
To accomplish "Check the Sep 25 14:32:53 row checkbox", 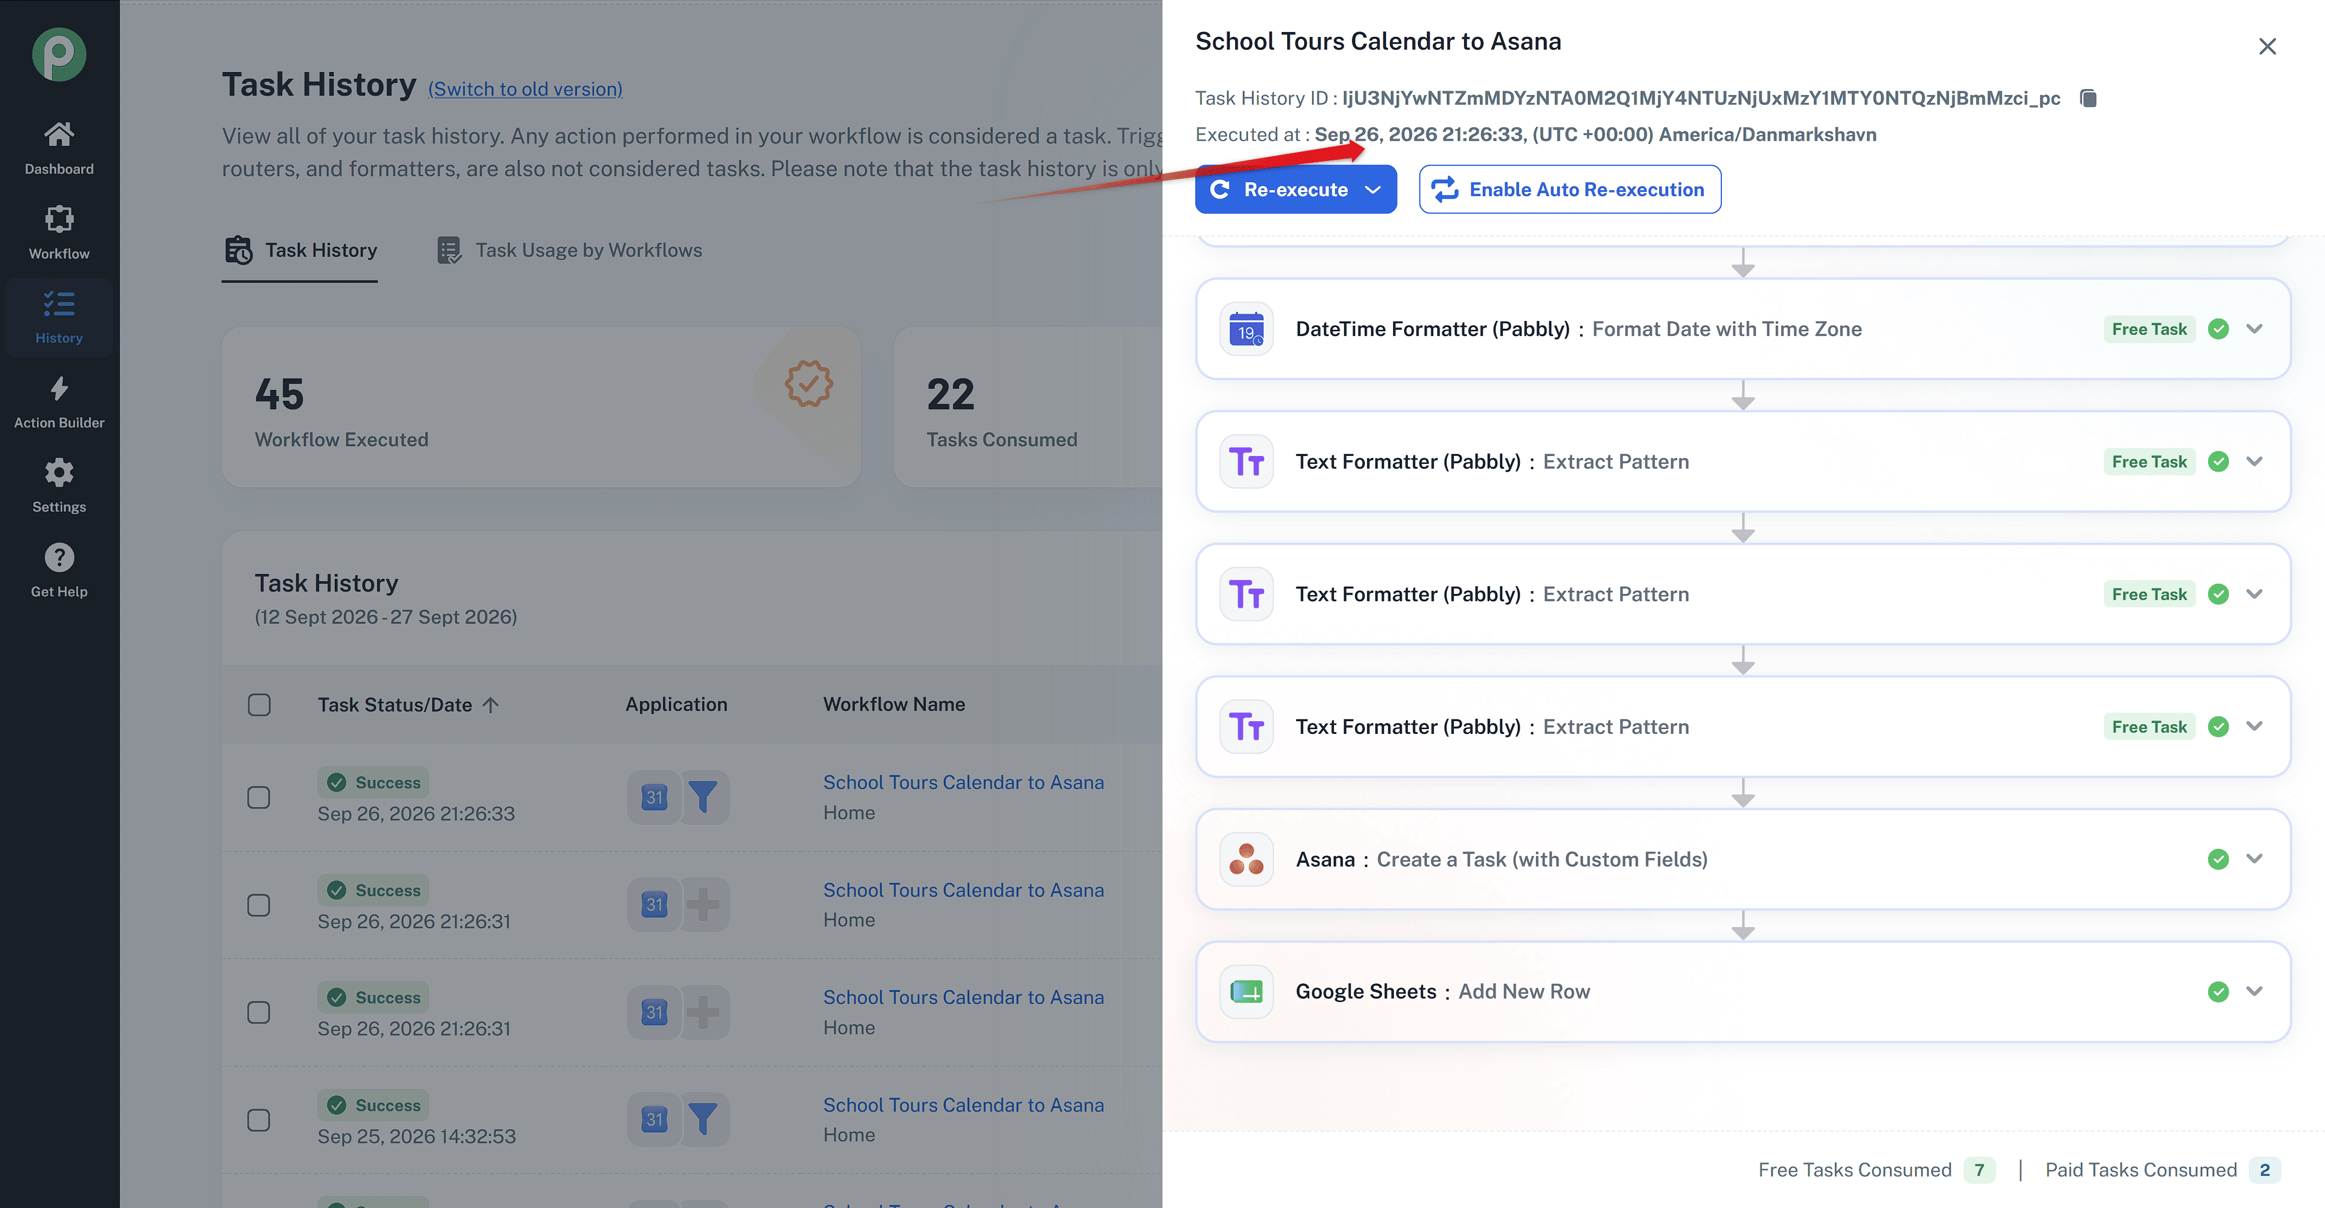I will point(259,1120).
